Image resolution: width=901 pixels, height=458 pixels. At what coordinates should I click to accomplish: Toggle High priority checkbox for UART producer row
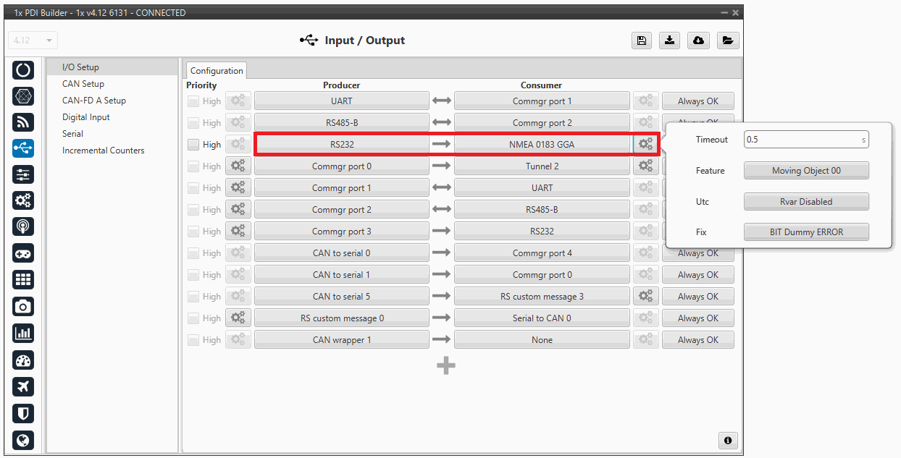(x=193, y=101)
